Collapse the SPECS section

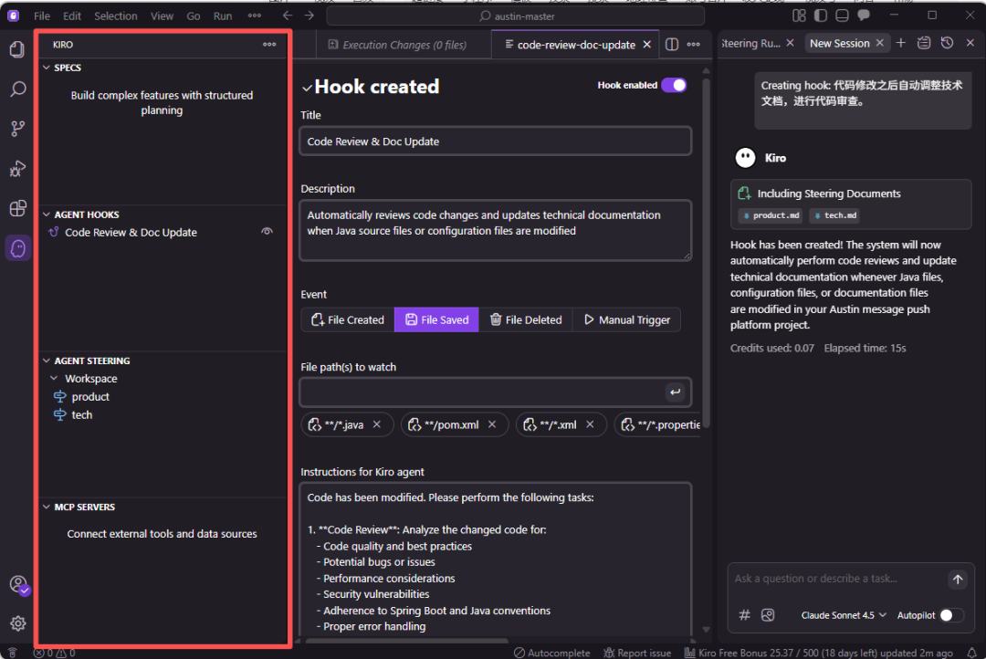click(47, 68)
